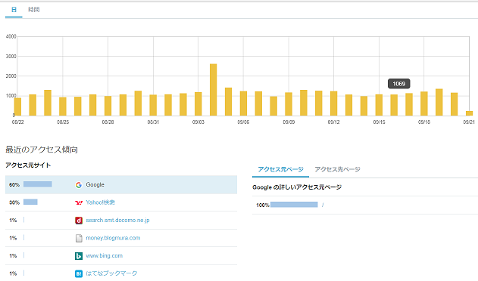Click the '3000' y-axis label
This screenshot has height=281, width=478.
[x=11, y=56]
